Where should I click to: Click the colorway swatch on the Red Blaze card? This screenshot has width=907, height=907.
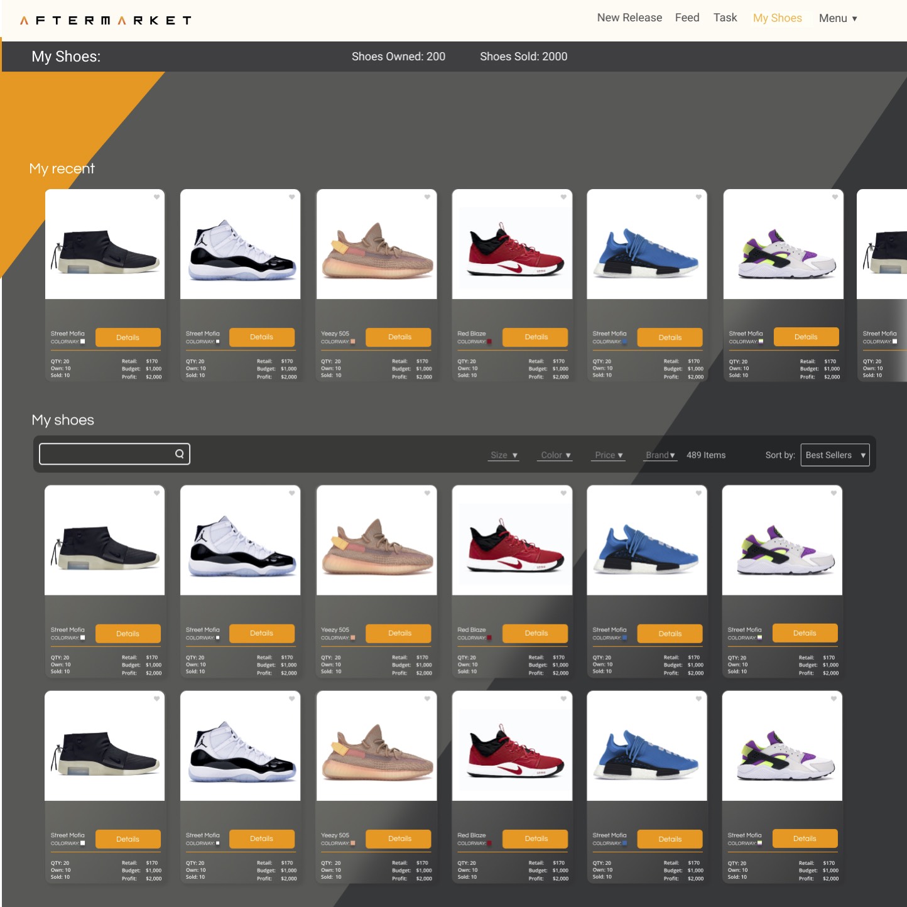pos(489,341)
